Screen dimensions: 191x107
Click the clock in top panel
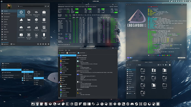point(95,1)
